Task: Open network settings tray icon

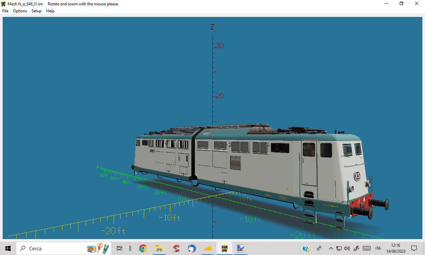Action: tap(339, 248)
